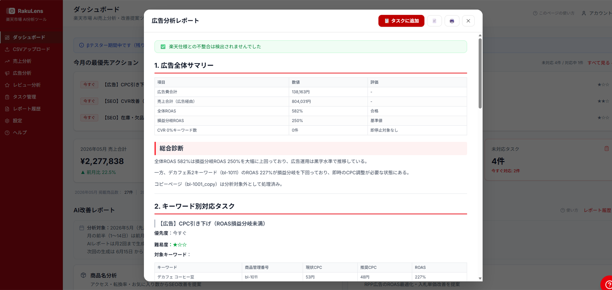Close the 広告分析レポート dialog
612x290 pixels.
468,21
